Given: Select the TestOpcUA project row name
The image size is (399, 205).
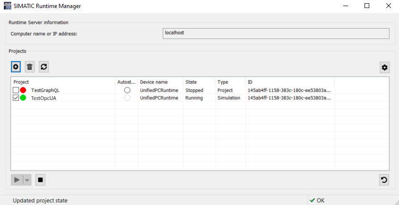Looking at the screenshot, I should pyautogui.click(x=43, y=98).
